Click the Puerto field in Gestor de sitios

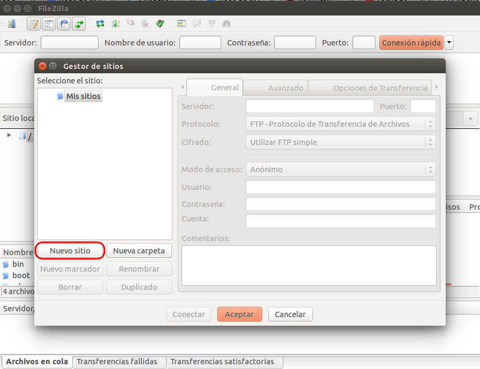coord(423,106)
